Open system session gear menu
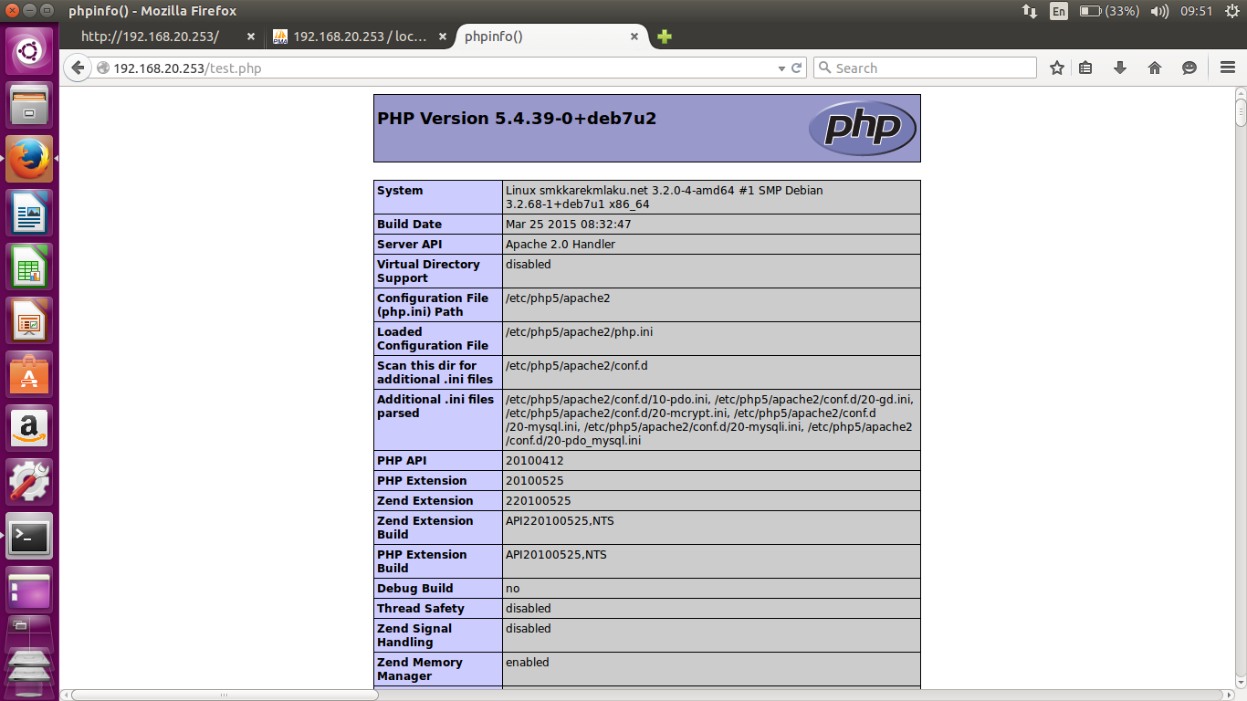The height and width of the screenshot is (701, 1247). coord(1231,11)
